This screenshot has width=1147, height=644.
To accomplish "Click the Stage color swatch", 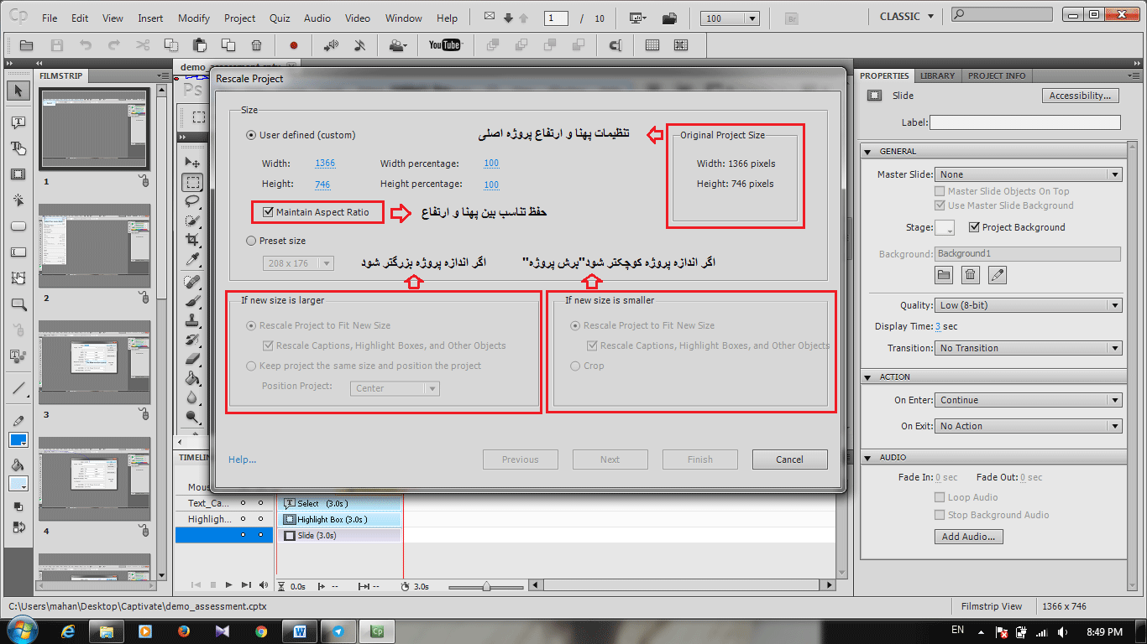I will coord(945,227).
